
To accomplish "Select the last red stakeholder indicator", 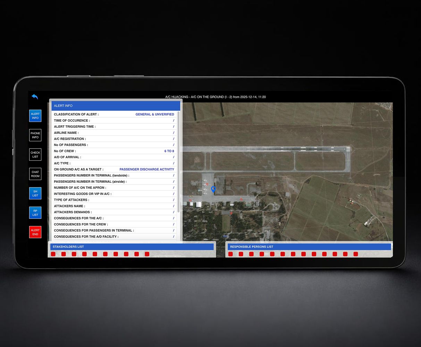I will click(147, 254).
